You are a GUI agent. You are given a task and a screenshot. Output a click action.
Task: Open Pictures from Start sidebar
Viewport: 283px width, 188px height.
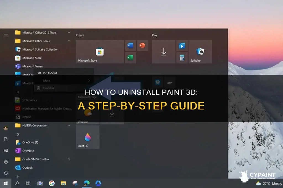[x=6, y=150]
